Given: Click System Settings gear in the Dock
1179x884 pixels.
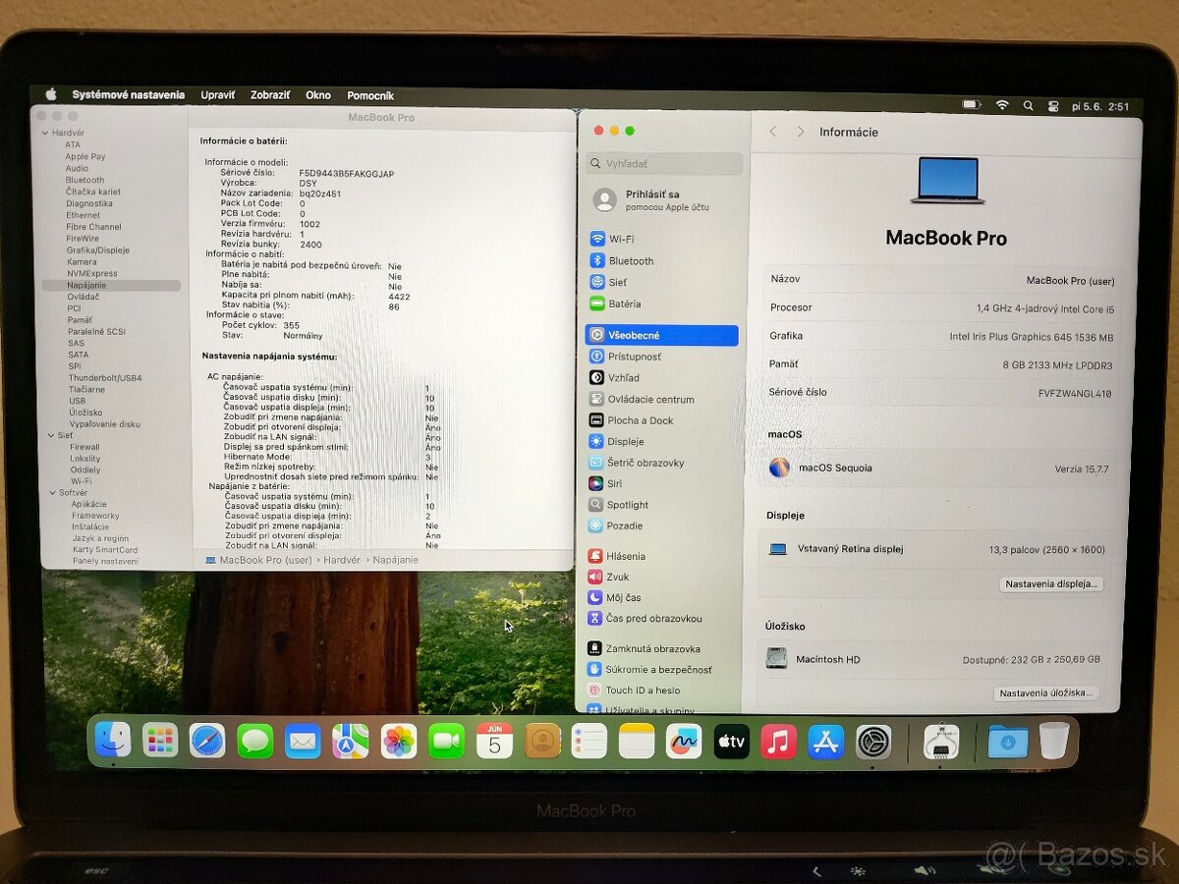Looking at the screenshot, I should click(873, 741).
